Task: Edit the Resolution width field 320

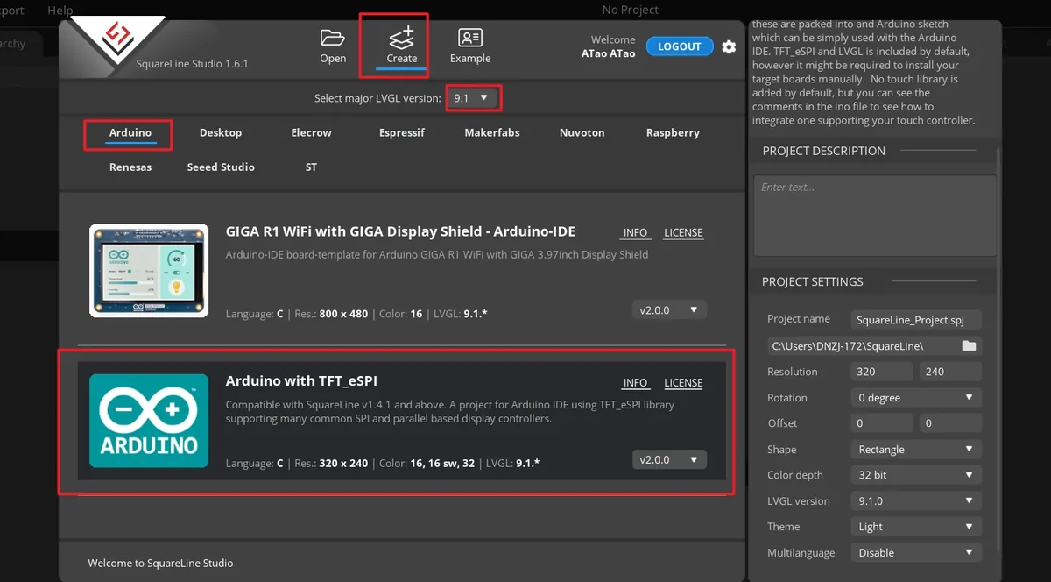Action: (x=882, y=372)
